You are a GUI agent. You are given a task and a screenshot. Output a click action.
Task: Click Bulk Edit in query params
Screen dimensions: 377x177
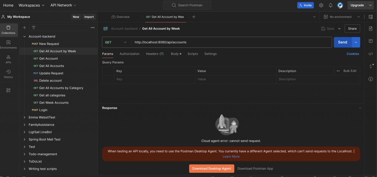(x=350, y=71)
